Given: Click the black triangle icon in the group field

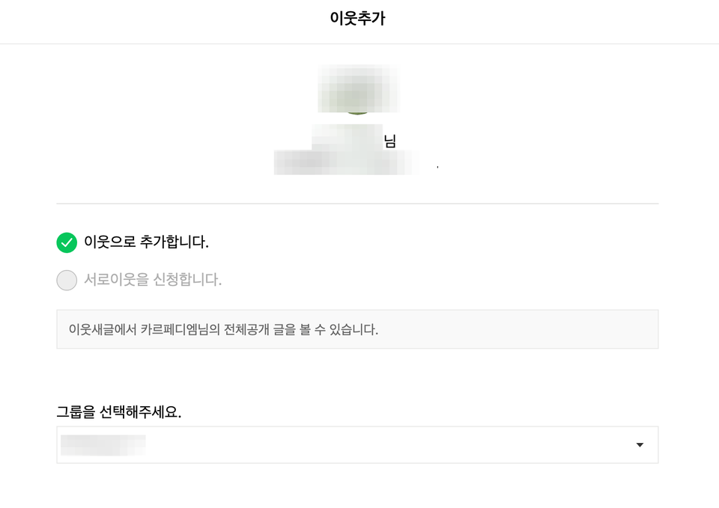Looking at the screenshot, I should [x=640, y=445].
